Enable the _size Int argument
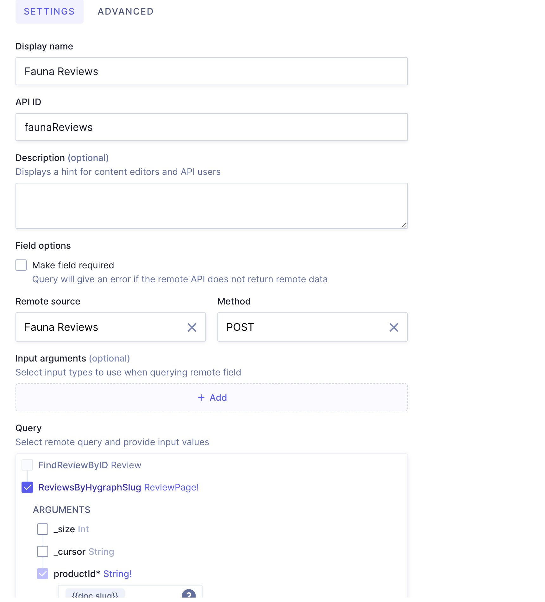The width and height of the screenshot is (545, 602). [42, 529]
